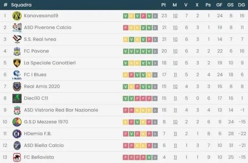Sort table by DG column header
Viewport: 248px width, 163px height.
click(x=241, y=5)
